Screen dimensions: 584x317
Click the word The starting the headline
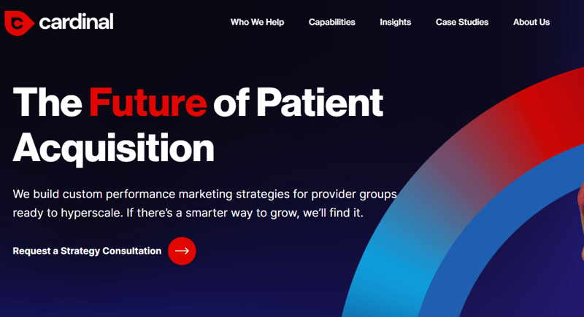tap(48, 103)
